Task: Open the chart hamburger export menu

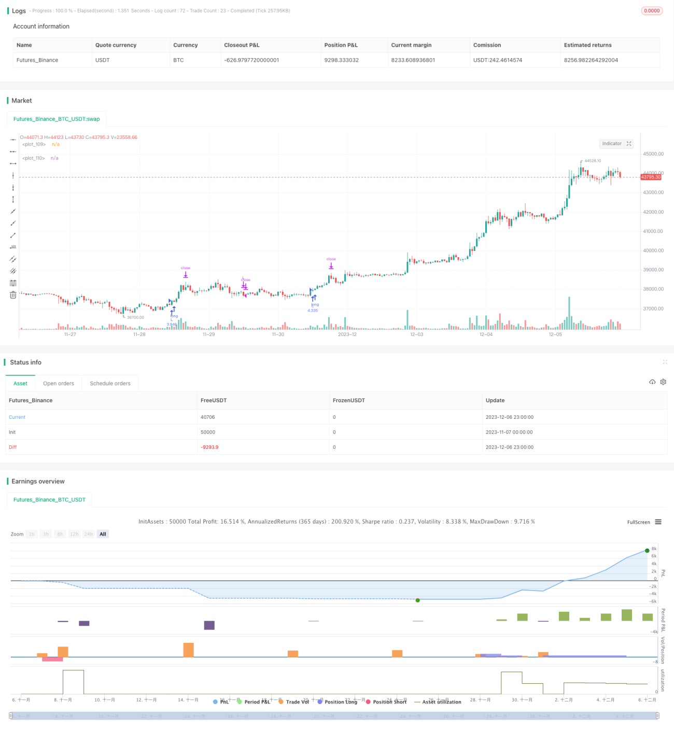Action: click(x=658, y=522)
